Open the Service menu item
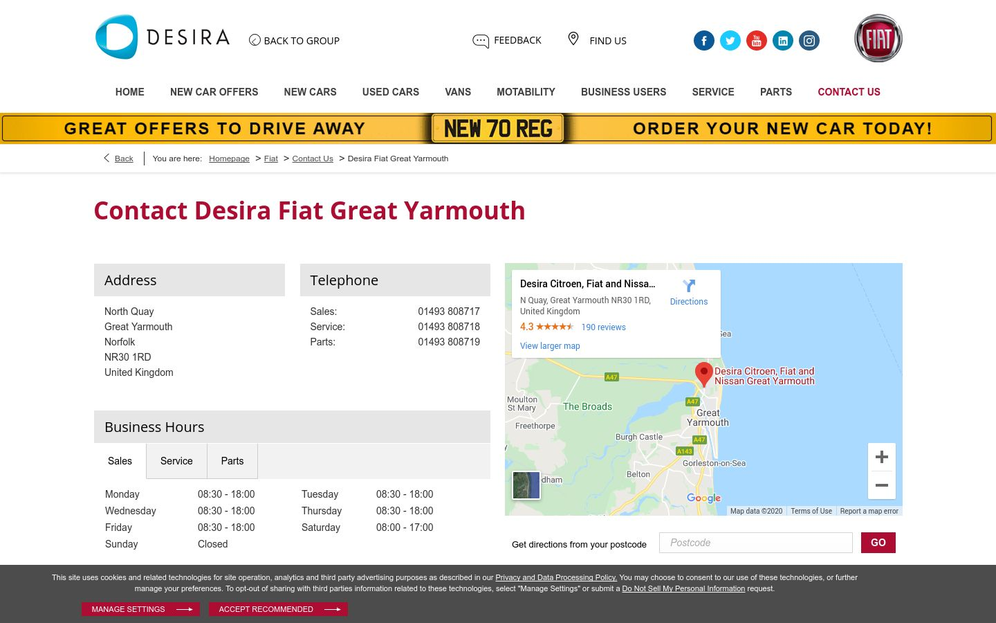Image resolution: width=996 pixels, height=623 pixels. coord(713,92)
